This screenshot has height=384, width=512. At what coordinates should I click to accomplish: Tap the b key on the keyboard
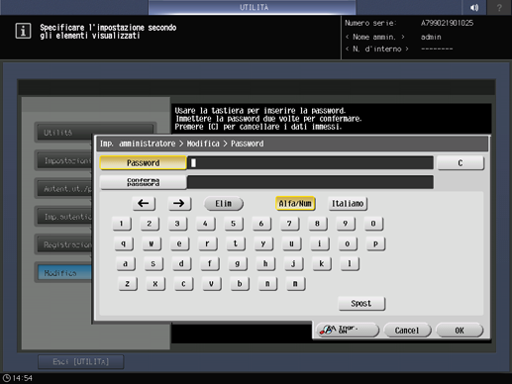(240, 284)
